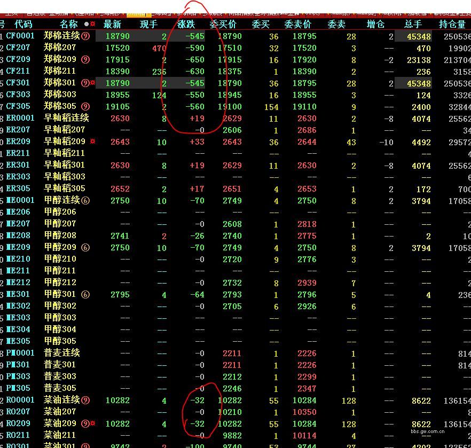Click the 持仓量 column header
471x448 pixels.
tap(452, 24)
